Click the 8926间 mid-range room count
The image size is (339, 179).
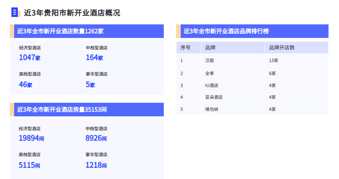(x=96, y=138)
